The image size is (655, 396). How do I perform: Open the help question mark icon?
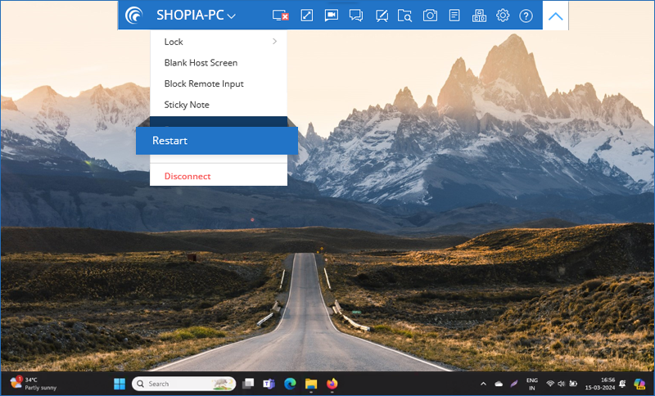tap(526, 16)
